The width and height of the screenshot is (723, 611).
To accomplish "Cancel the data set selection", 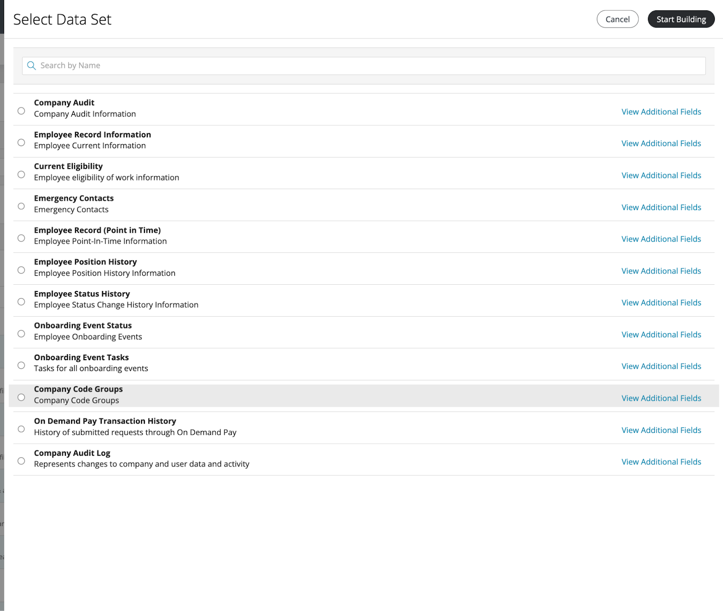I will pos(617,19).
